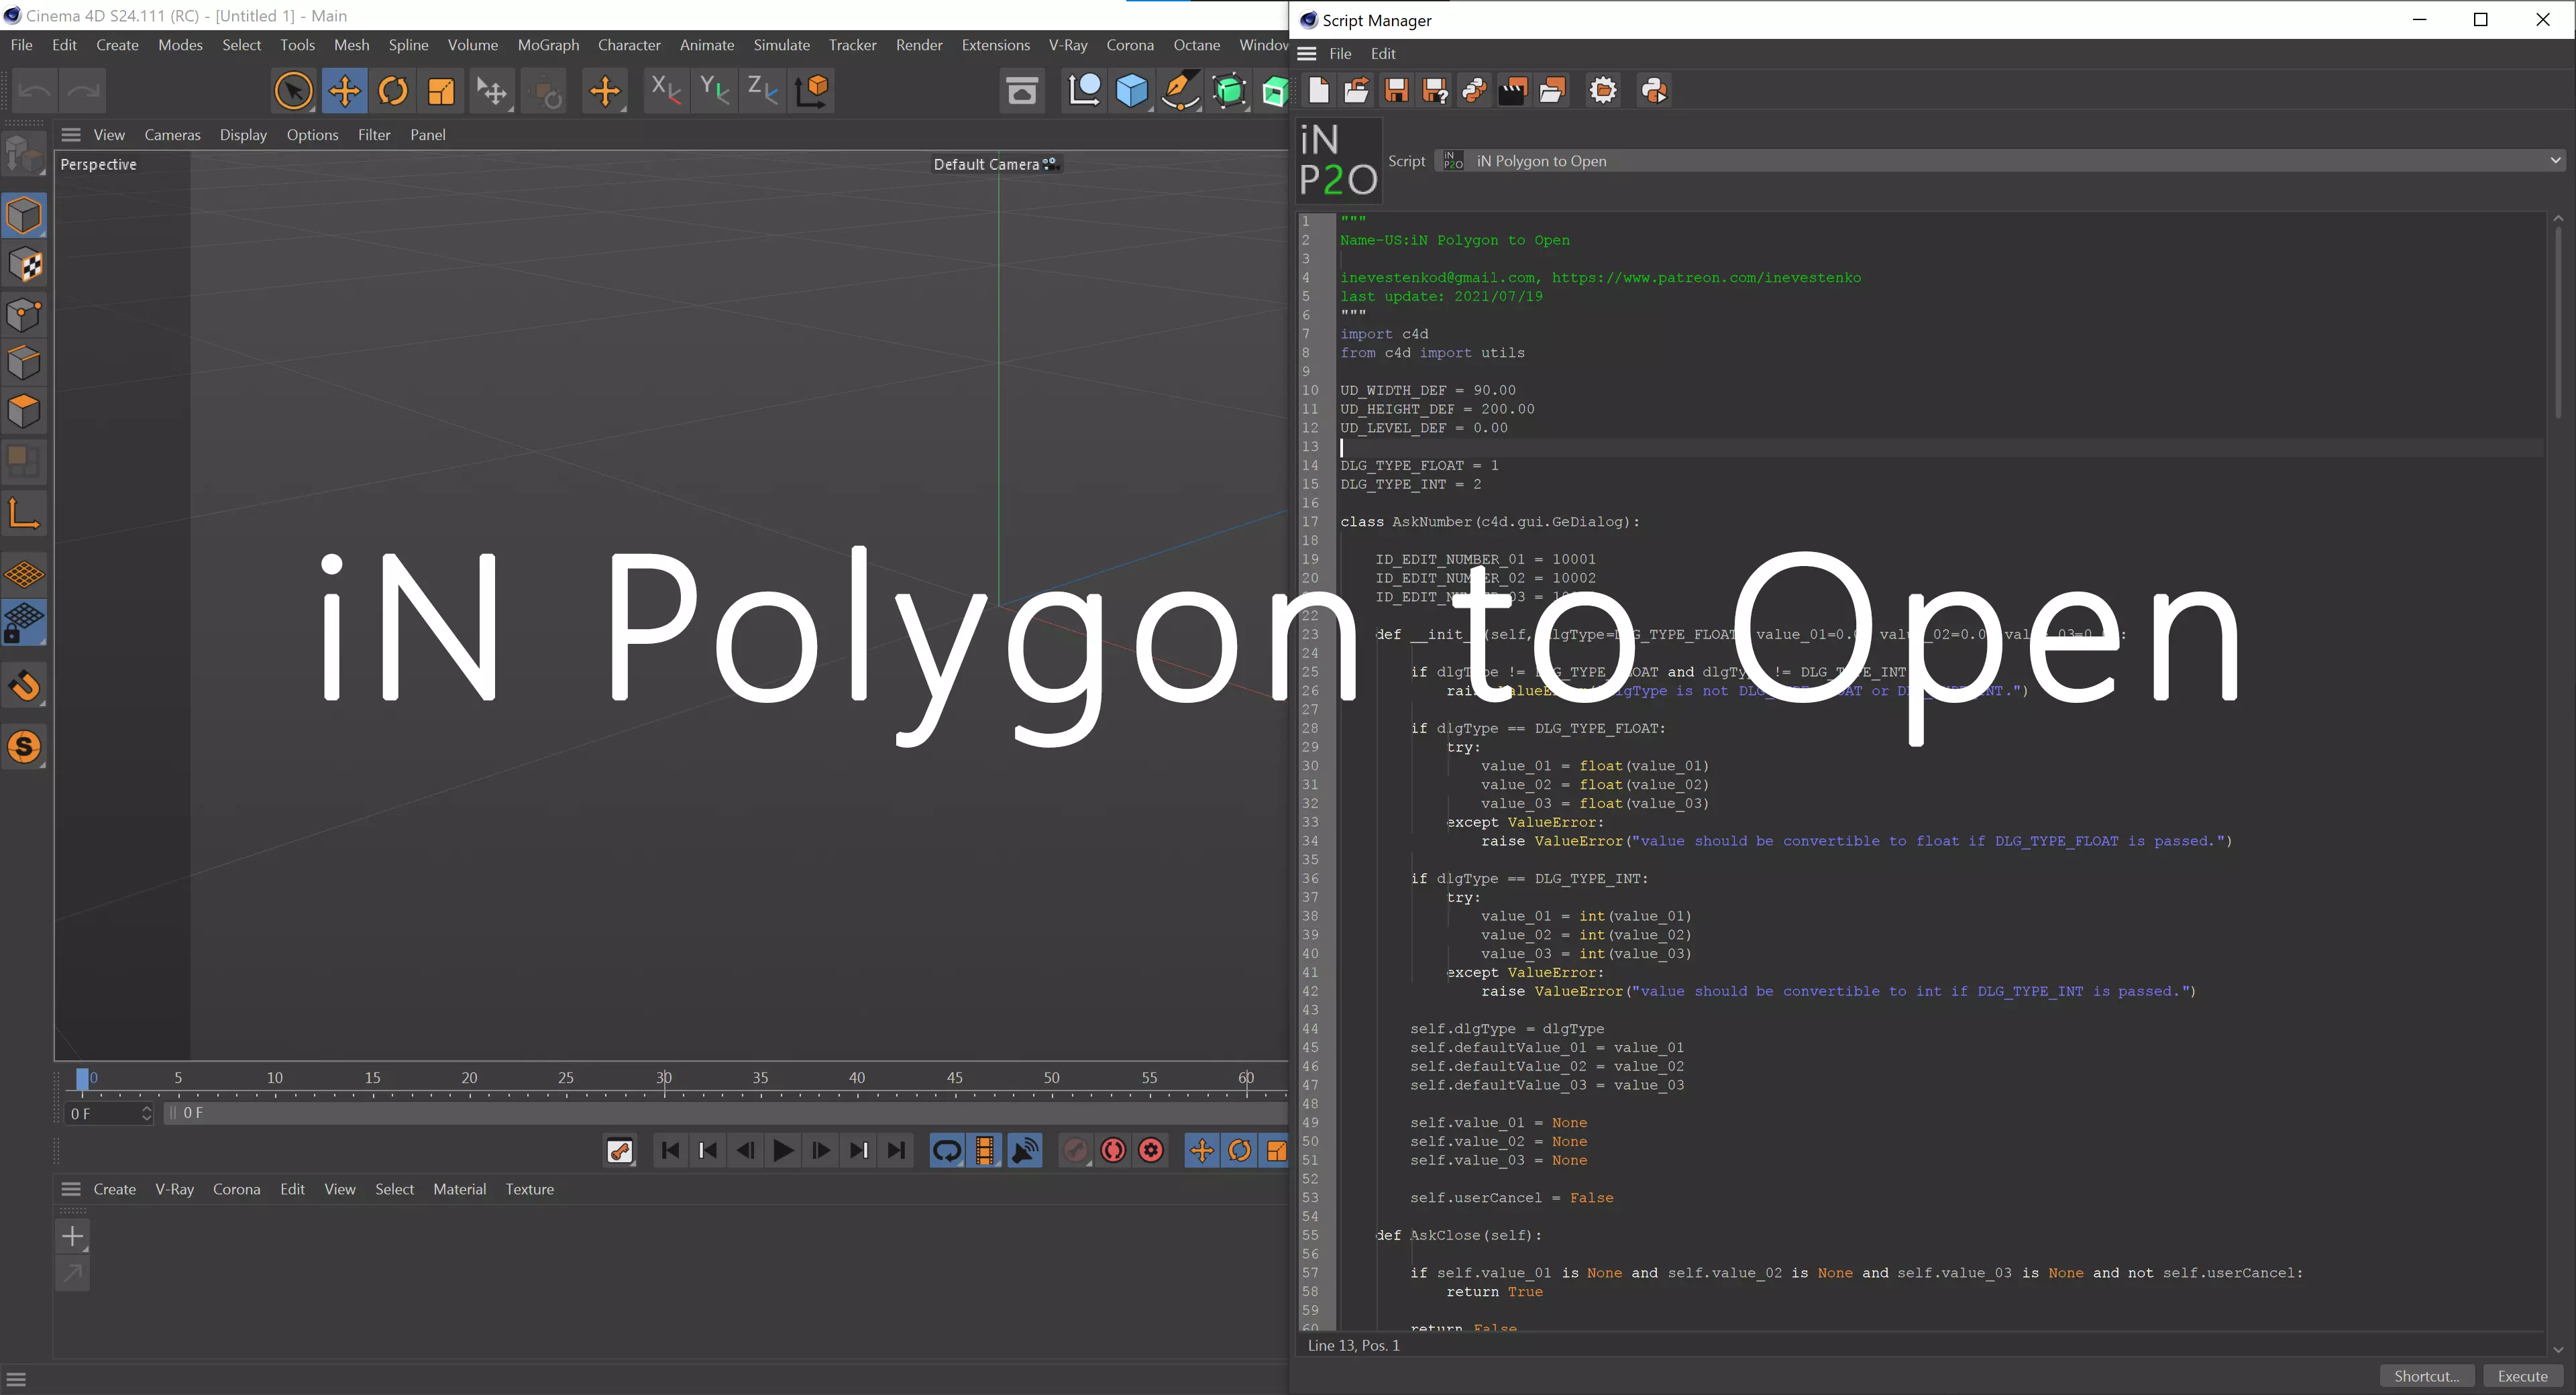Click the subdivision surface generator icon

(1230, 91)
